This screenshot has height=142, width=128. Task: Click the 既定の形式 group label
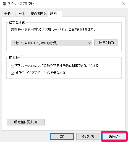coord(17,23)
